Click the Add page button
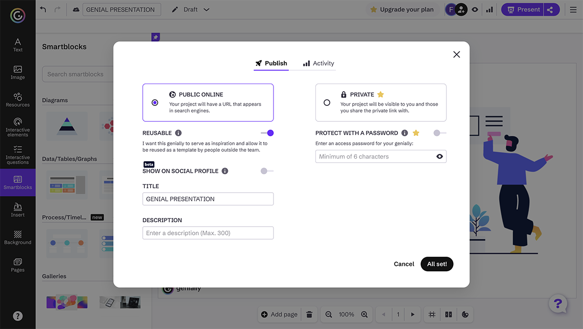Screen dimensions: 583x329 tap(279, 314)
